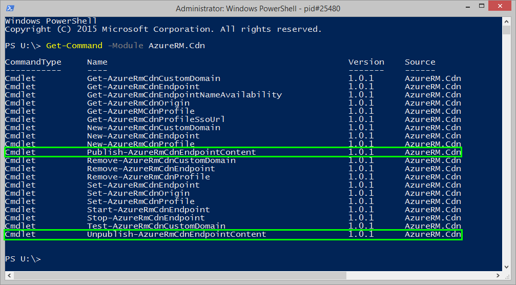Select Get-AzureRmCdnProfileSsoUrl text
This screenshot has width=516, height=285.
(156, 119)
